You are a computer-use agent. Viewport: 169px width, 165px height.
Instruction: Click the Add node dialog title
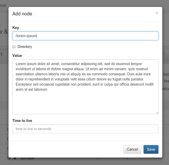(22, 14)
